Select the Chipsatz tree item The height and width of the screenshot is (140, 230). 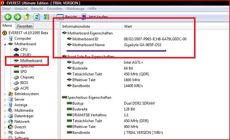coord(27,77)
